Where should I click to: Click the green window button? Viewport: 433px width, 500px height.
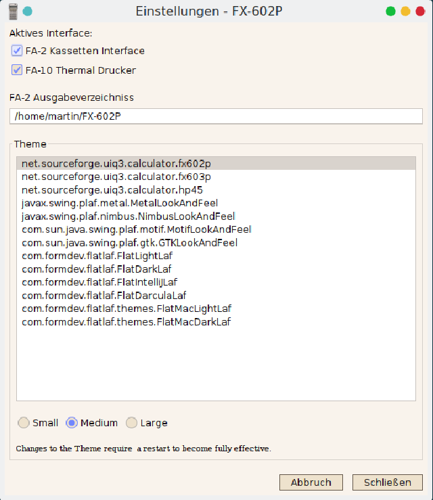click(390, 12)
